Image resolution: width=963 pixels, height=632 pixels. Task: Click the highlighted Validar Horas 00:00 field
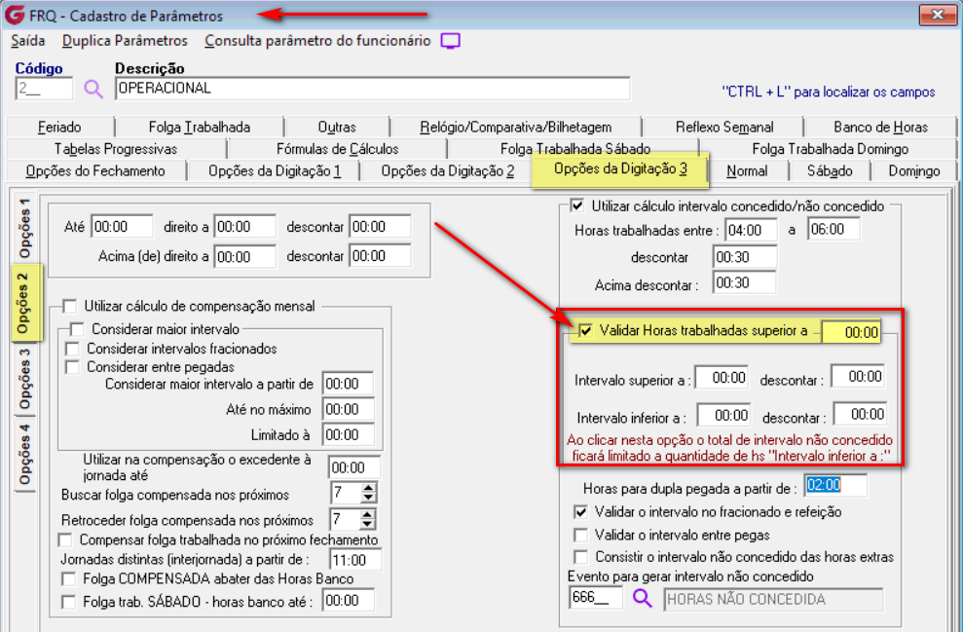[851, 332]
